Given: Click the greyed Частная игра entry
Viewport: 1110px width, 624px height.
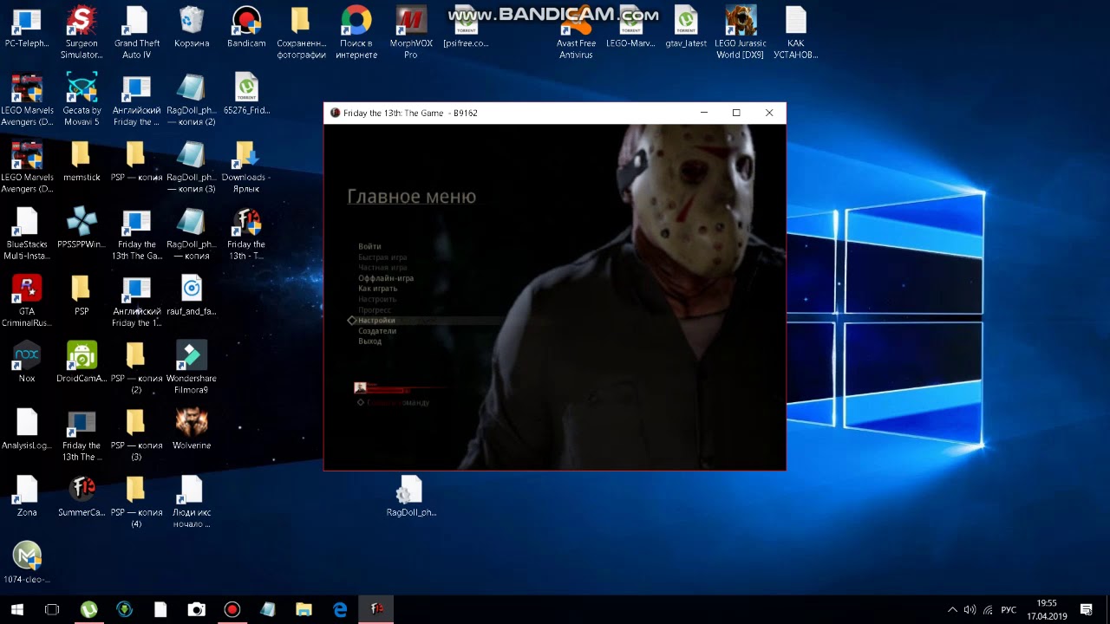Looking at the screenshot, I should [x=382, y=268].
